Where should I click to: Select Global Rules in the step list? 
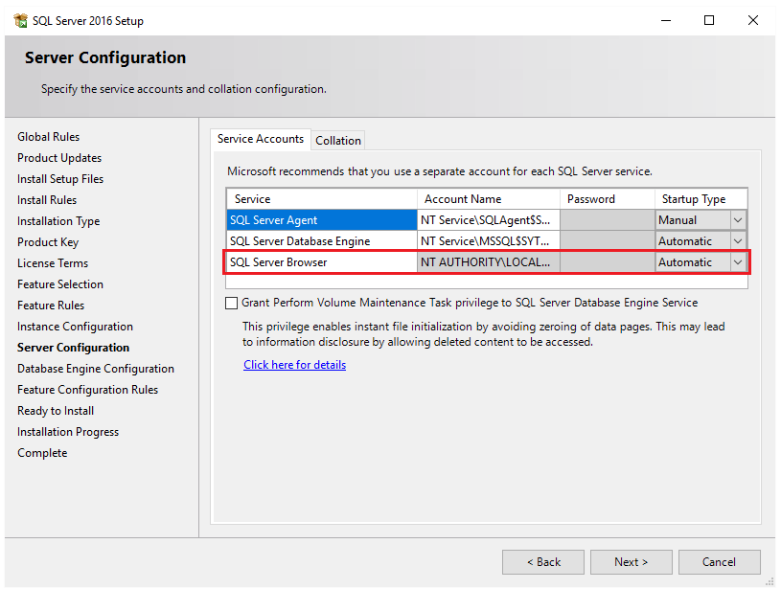coord(48,137)
